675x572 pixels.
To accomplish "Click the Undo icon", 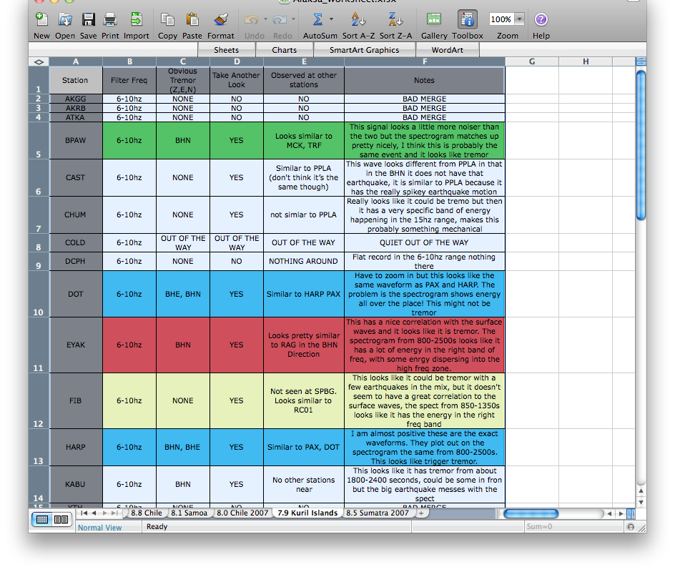I will tap(252, 19).
